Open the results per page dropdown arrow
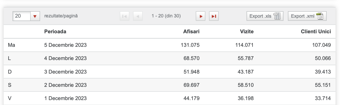 tap(35, 16)
